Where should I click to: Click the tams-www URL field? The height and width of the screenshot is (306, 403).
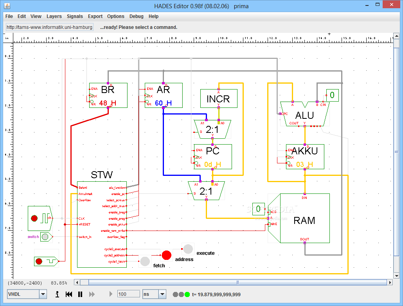pyautogui.click(x=49, y=27)
